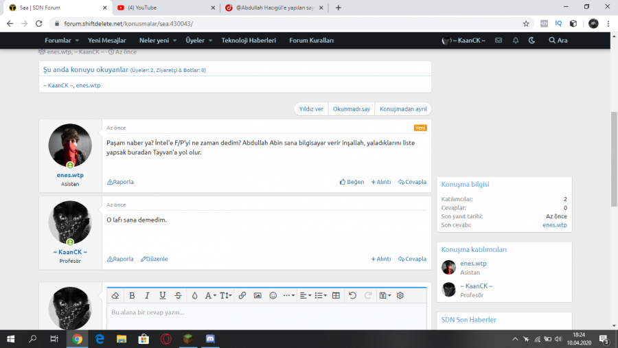The image size is (618, 348).
Task: Report enes.wtp's message with Raporla
Action: (120, 182)
